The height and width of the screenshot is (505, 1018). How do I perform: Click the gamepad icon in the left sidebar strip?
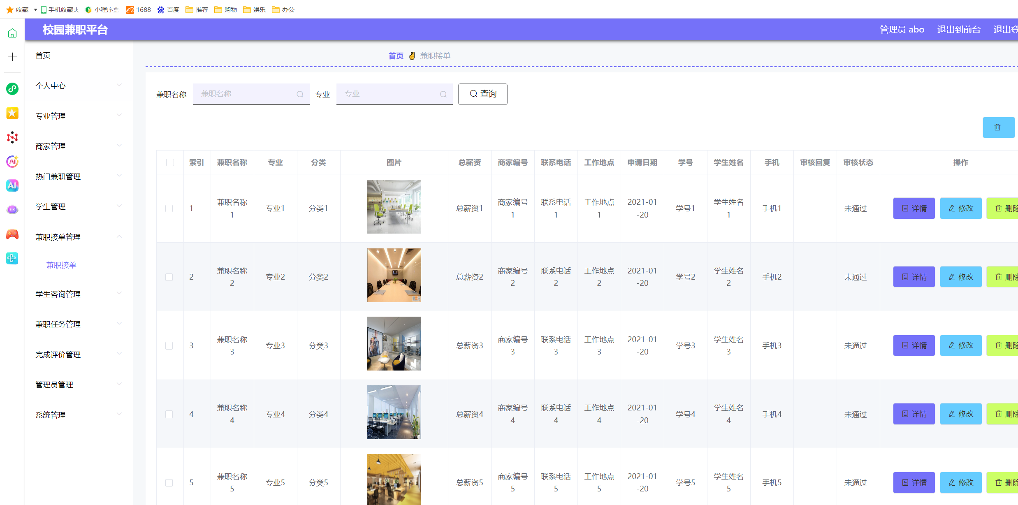(x=12, y=234)
